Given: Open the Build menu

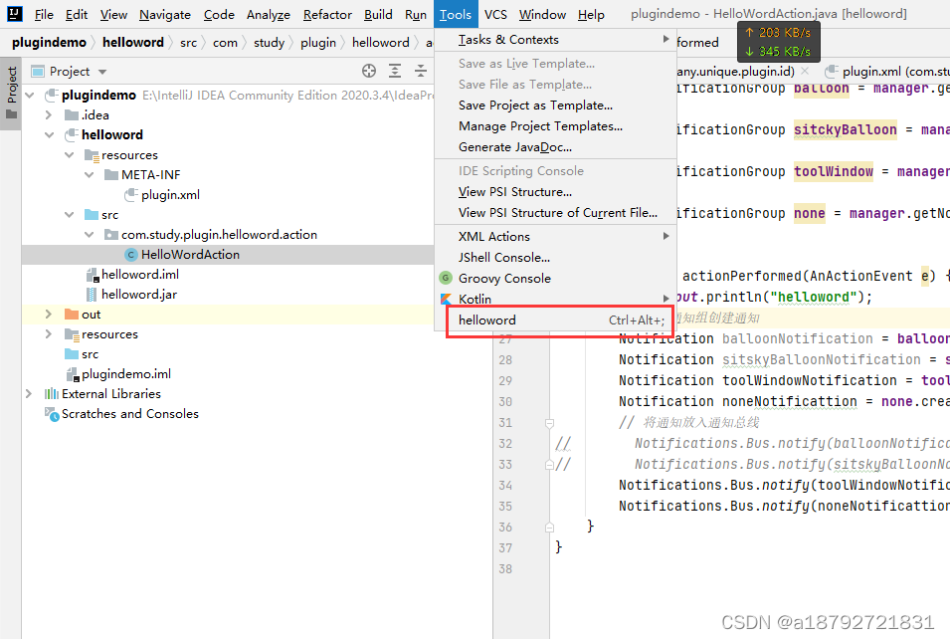Looking at the screenshot, I should click(x=378, y=15).
